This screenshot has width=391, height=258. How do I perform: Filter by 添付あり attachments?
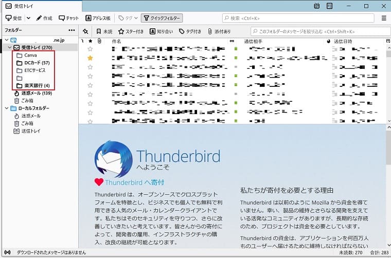[219, 31]
